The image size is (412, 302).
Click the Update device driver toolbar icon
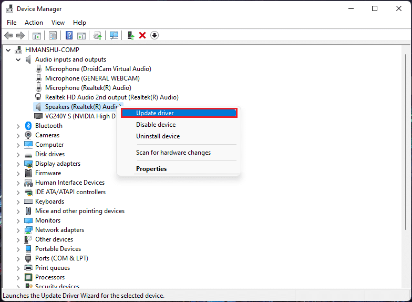coord(98,35)
